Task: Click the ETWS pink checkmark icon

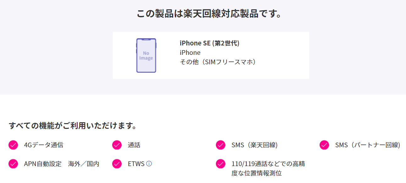Action: tap(117, 164)
